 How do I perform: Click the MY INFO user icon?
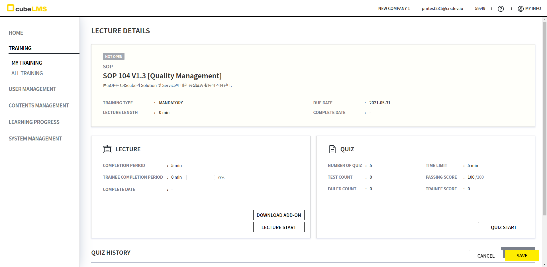pos(521,9)
